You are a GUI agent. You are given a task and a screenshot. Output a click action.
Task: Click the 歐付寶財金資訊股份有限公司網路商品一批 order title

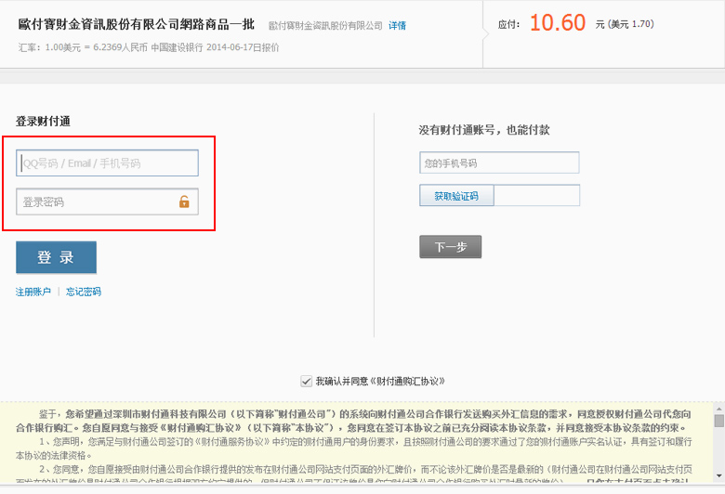pos(136,24)
